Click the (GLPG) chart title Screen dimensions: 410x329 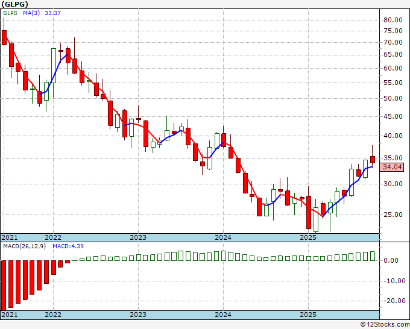14,4
